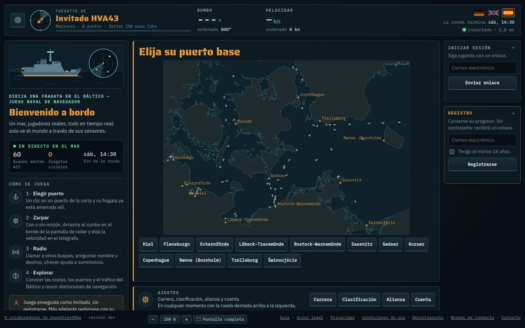Image resolution: width=525 pixels, height=328 pixels.
Task: Click the radio waves icon beside Radio
Action: point(16,252)
